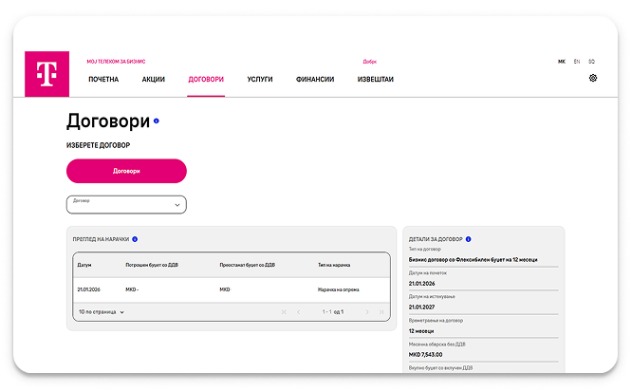The image size is (631, 391).
Task: Open the Акции menu item
Action: click(x=154, y=80)
